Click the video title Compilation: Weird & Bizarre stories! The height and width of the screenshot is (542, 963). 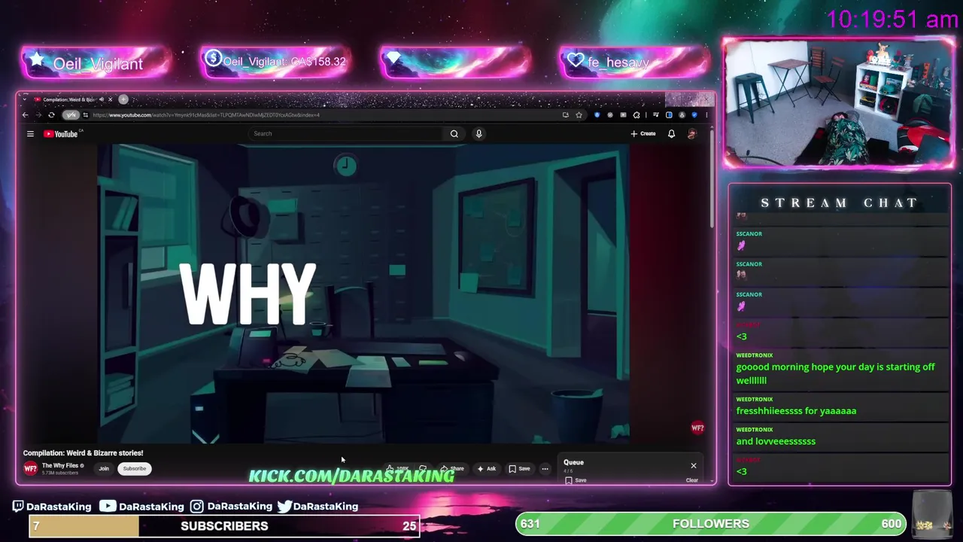click(83, 453)
